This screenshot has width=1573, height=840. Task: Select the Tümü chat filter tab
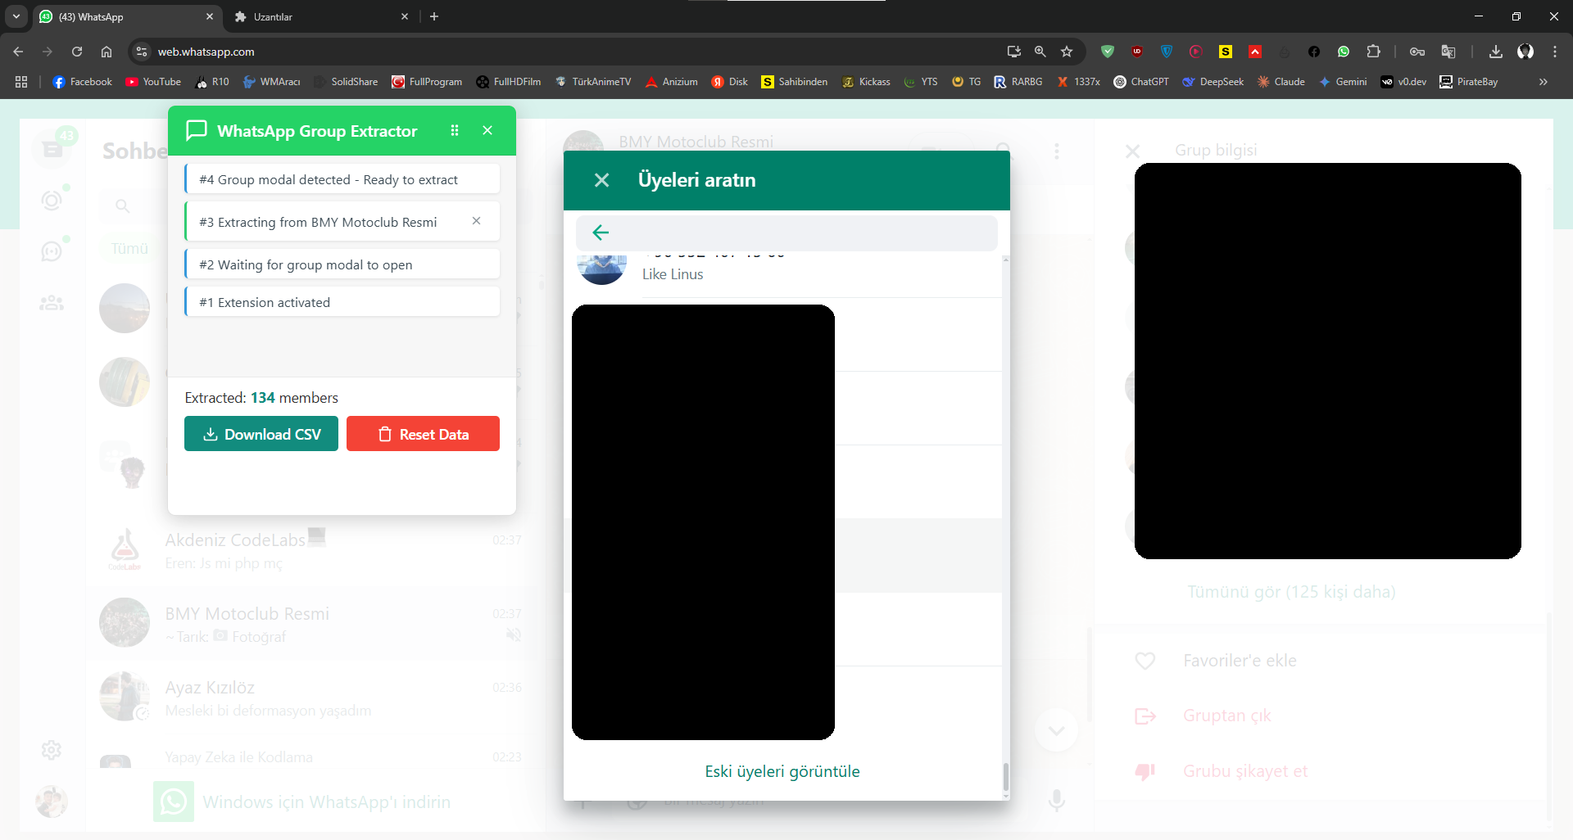(x=129, y=248)
